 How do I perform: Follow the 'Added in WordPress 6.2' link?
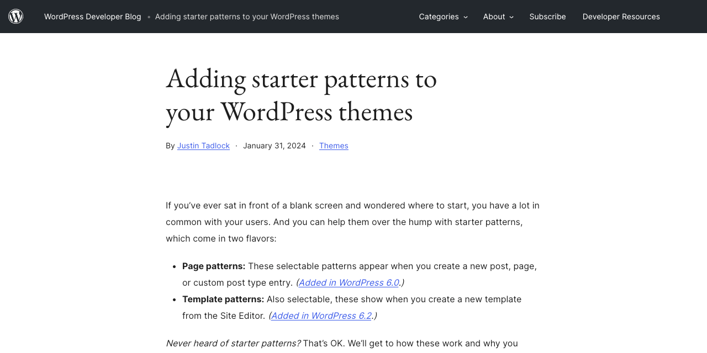[x=321, y=315]
